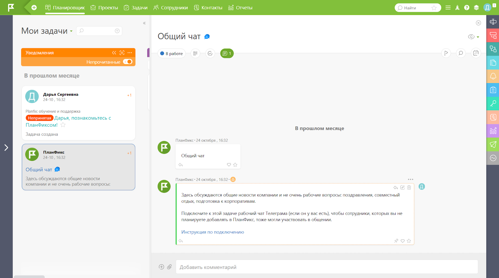The height and width of the screenshot is (278, 499).
Task: Open the chart icon in the right sidebar
Action: coord(493,131)
